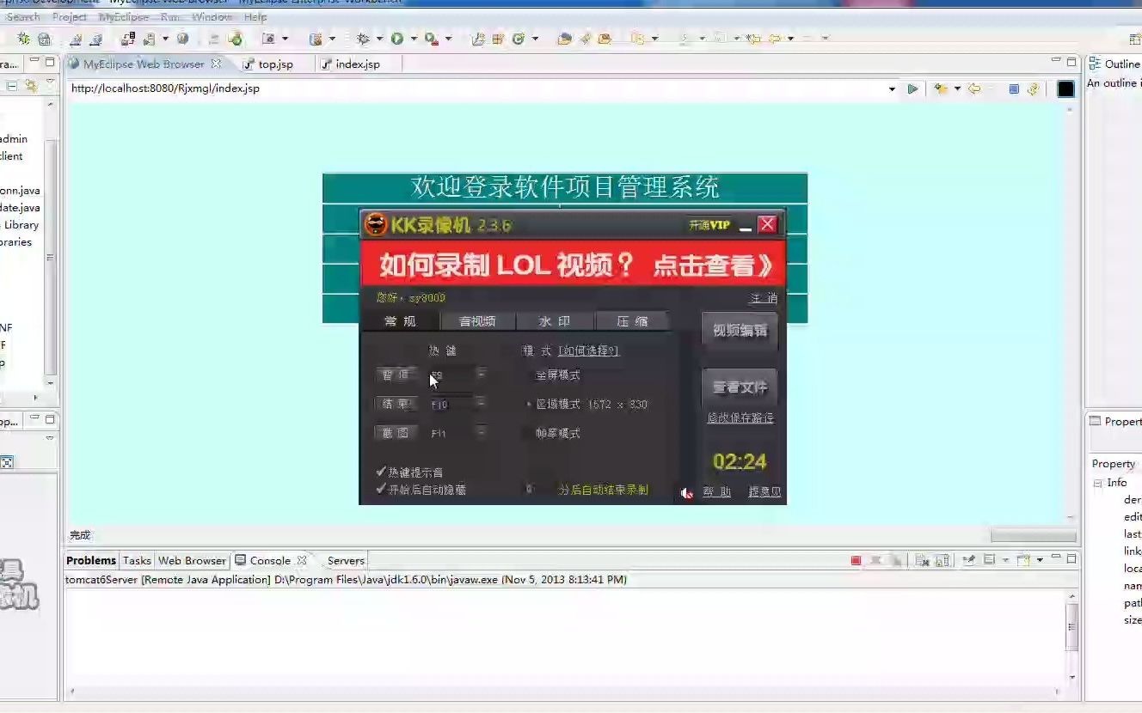Image resolution: width=1142 pixels, height=713 pixels.
Task: Click the 开通VIP button
Action: [709, 225]
